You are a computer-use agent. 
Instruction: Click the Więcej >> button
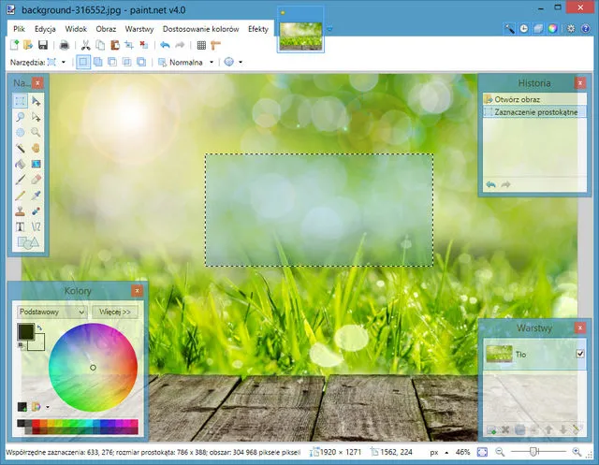tap(116, 312)
